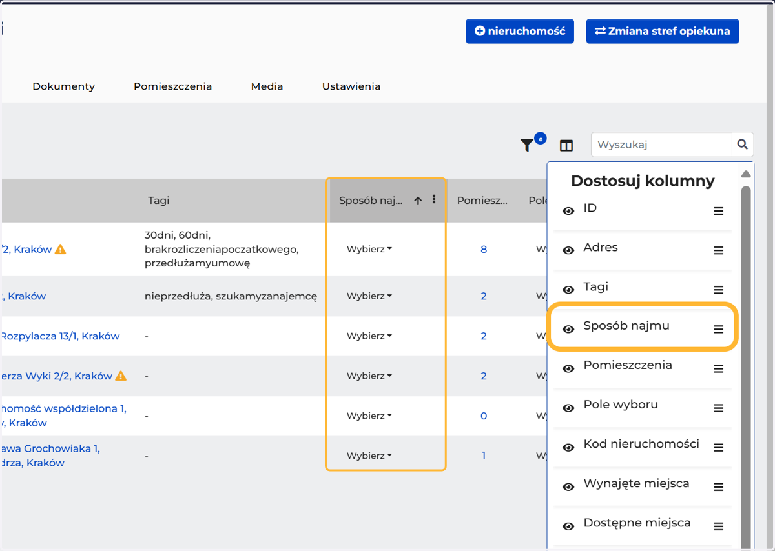Click warning icon next to /2, Kraków
775x551 pixels.
pos(61,249)
